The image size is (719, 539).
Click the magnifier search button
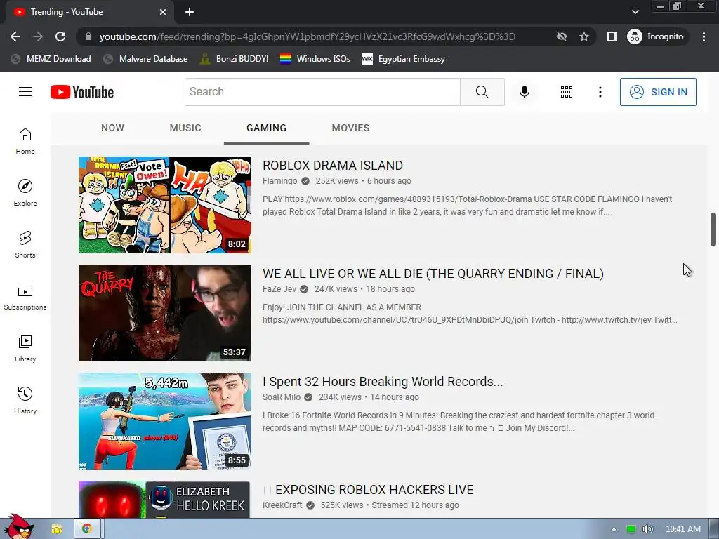482,92
